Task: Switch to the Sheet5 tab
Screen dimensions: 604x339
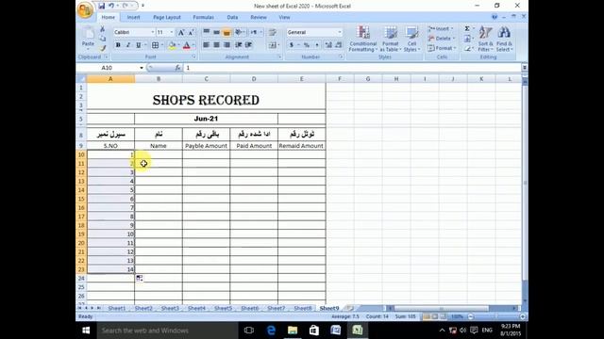Action: (223, 308)
